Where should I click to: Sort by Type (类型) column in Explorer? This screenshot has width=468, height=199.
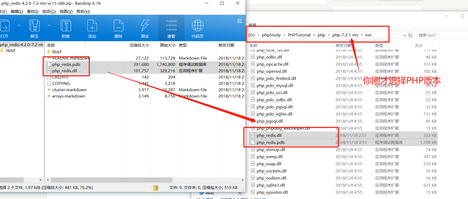[x=379, y=45]
